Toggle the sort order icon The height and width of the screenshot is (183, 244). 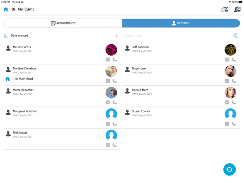point(6,36)
